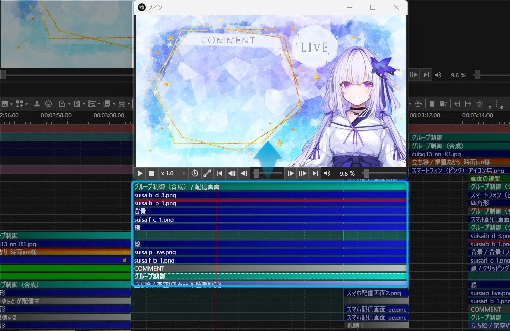Viewport: 510px width, 331px height.
Task: Select the 画面の複製 clip
Action: tap(489, 178)
